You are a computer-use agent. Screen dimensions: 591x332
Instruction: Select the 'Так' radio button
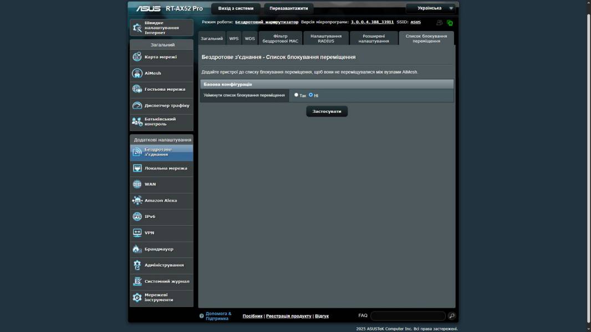pos(296,95)
